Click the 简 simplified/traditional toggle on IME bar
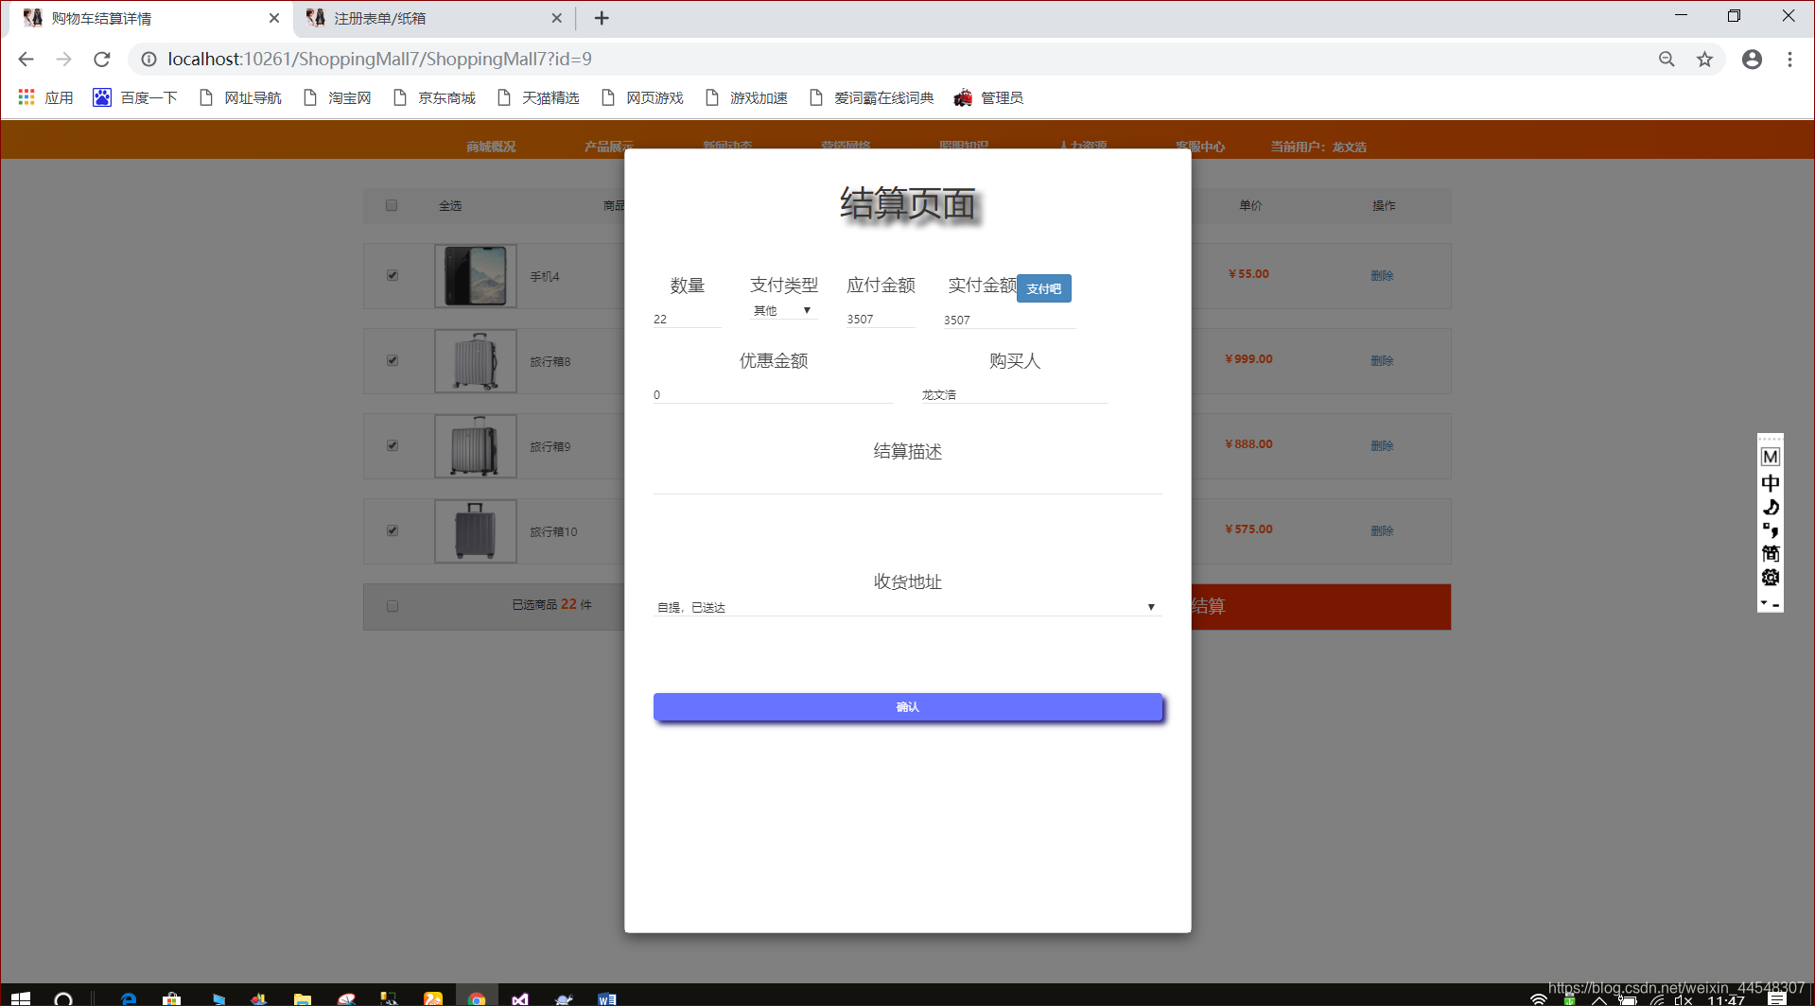Image resolution: width=1815 pixels, height=1006 pixels. (x=1770, y=553)
